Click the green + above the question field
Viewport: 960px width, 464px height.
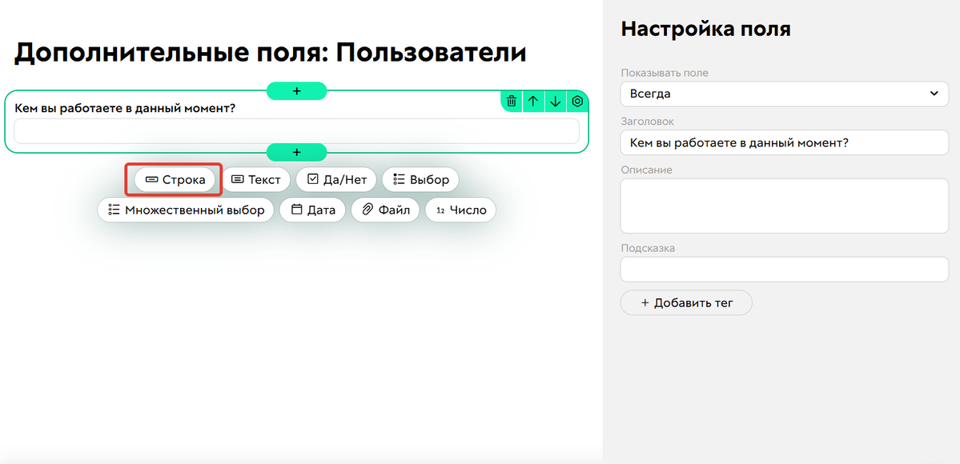tap(296, 90)
